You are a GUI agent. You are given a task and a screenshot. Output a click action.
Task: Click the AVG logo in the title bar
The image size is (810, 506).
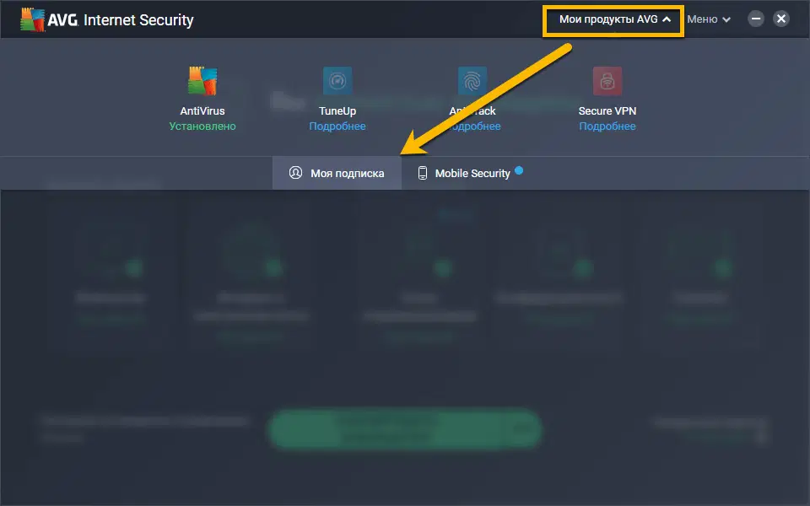[x=35, y=18]
